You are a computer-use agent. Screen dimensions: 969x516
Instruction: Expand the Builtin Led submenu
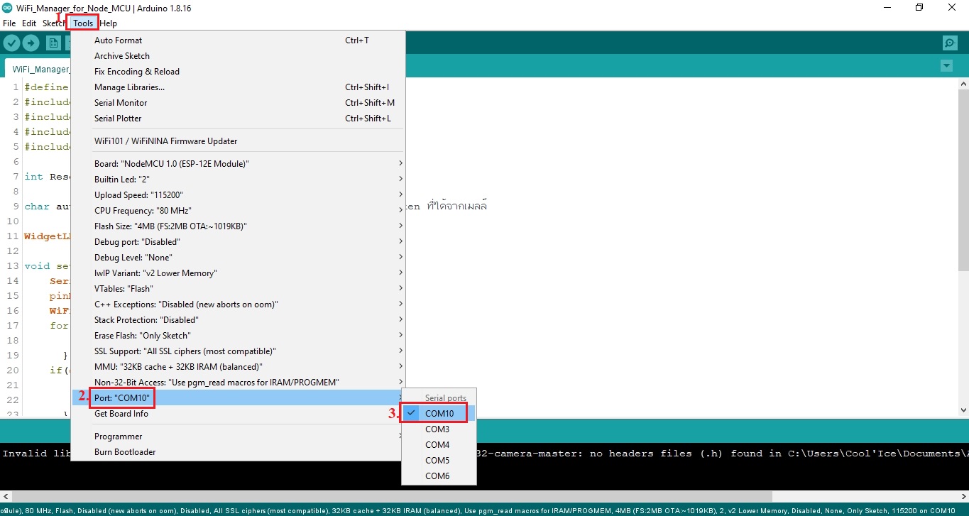(x=238, y=180)
